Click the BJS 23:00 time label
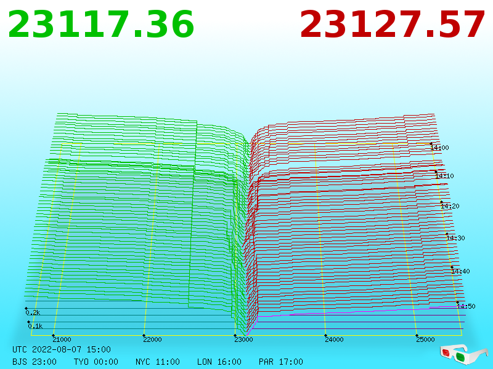Screen dimensions: 493x369 [x=35, y=362]
